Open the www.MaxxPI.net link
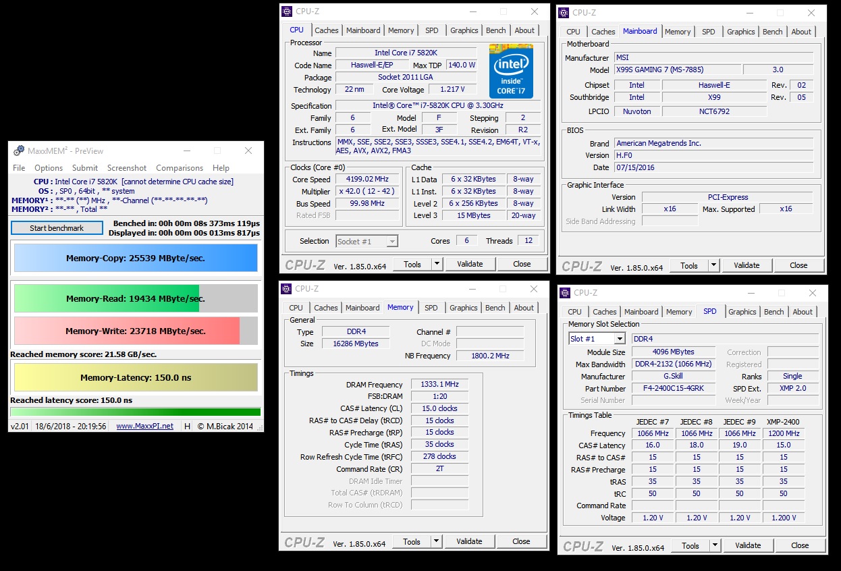Viewport: 841px width, 571px height. 144,426
